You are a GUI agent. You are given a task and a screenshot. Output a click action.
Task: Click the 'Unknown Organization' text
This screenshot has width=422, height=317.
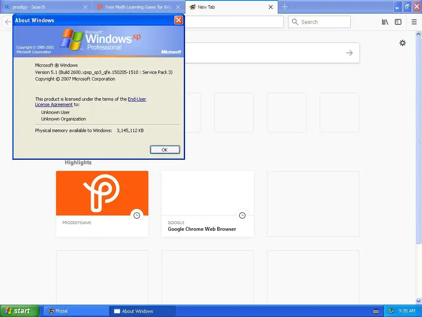(63, 119)
